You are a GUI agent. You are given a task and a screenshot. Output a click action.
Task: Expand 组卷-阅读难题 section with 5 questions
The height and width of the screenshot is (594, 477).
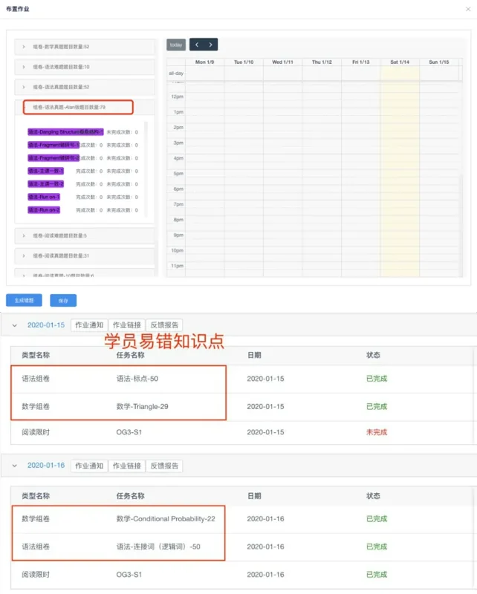point(85,235)
